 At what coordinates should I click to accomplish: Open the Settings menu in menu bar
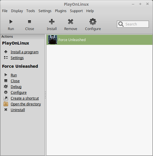(45, 11)
